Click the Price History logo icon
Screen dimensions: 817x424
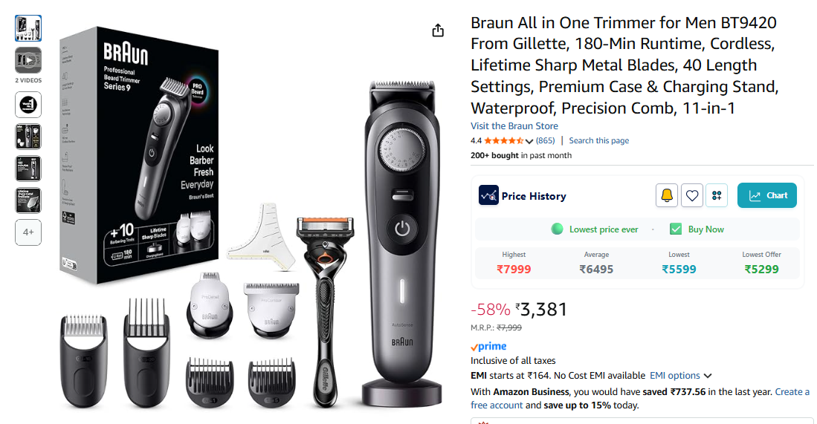pos(488,195)
